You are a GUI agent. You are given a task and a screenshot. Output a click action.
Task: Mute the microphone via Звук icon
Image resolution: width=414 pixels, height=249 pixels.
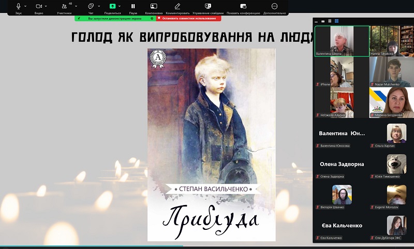pos(19,6)
